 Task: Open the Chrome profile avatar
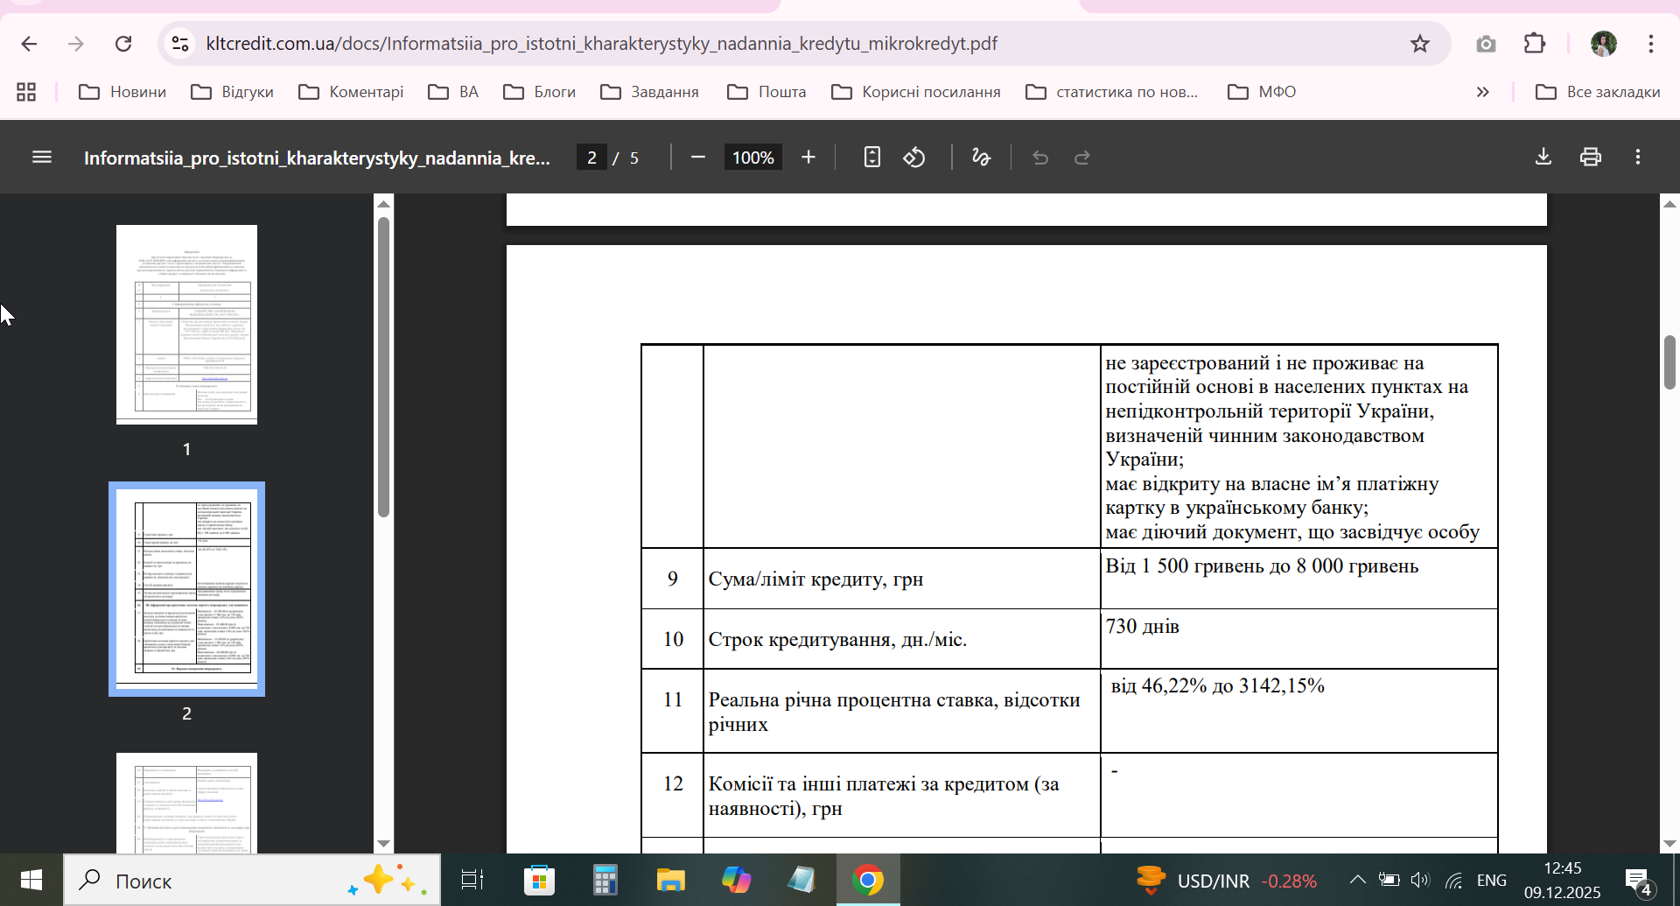point(1603,44)
